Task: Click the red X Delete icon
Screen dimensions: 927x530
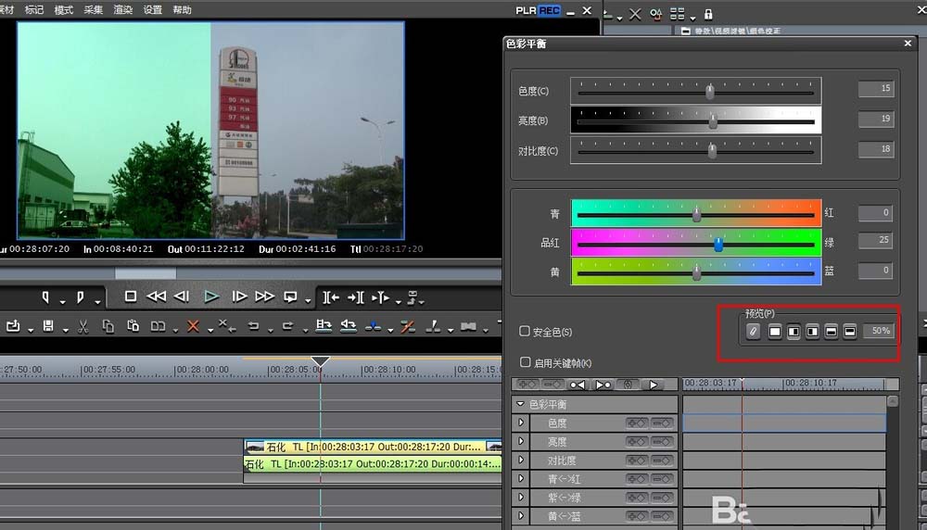Action: pyautogui.click(x=193, y=326)
